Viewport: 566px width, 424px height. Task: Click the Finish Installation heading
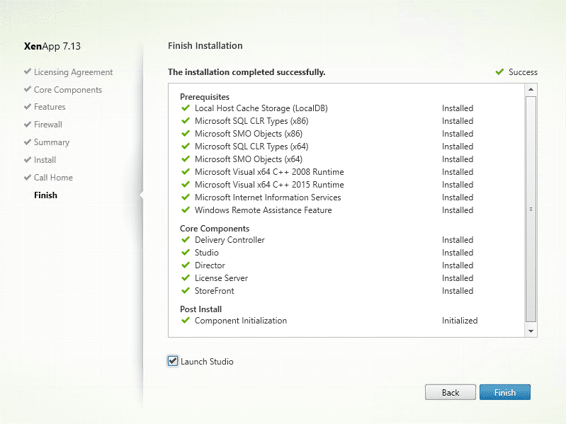pyautogui.click(x=205, y=46)
